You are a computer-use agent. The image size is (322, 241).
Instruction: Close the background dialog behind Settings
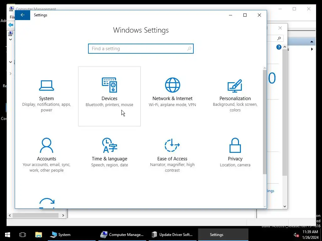[x=280, y=28]
